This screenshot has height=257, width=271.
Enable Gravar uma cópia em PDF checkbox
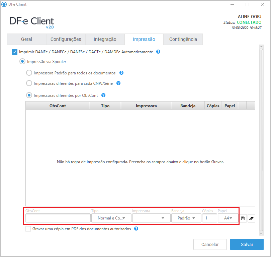[28, 229]
